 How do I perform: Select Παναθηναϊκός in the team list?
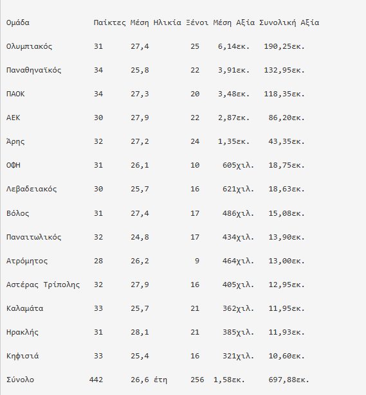[x=34, y=70]
